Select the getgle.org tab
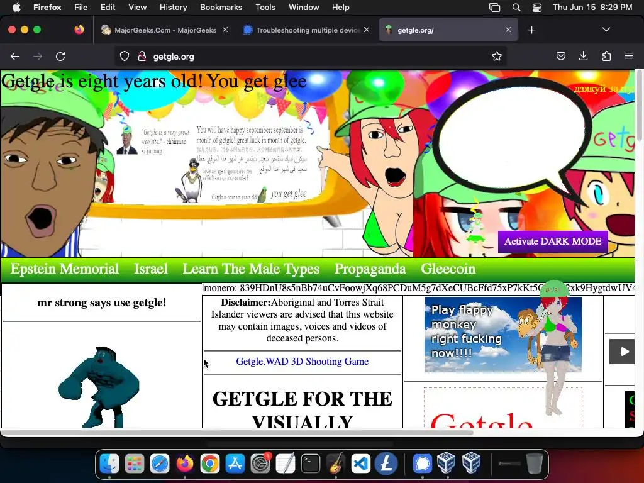Image resolution: width=644 pixels, height=483 pixels. [448, 30]
